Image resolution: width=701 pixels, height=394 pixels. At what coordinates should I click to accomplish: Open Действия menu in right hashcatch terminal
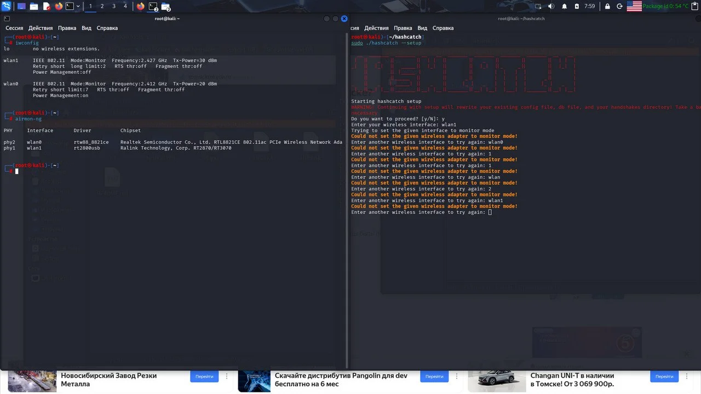pyautogui.click(x=376, y=28)
